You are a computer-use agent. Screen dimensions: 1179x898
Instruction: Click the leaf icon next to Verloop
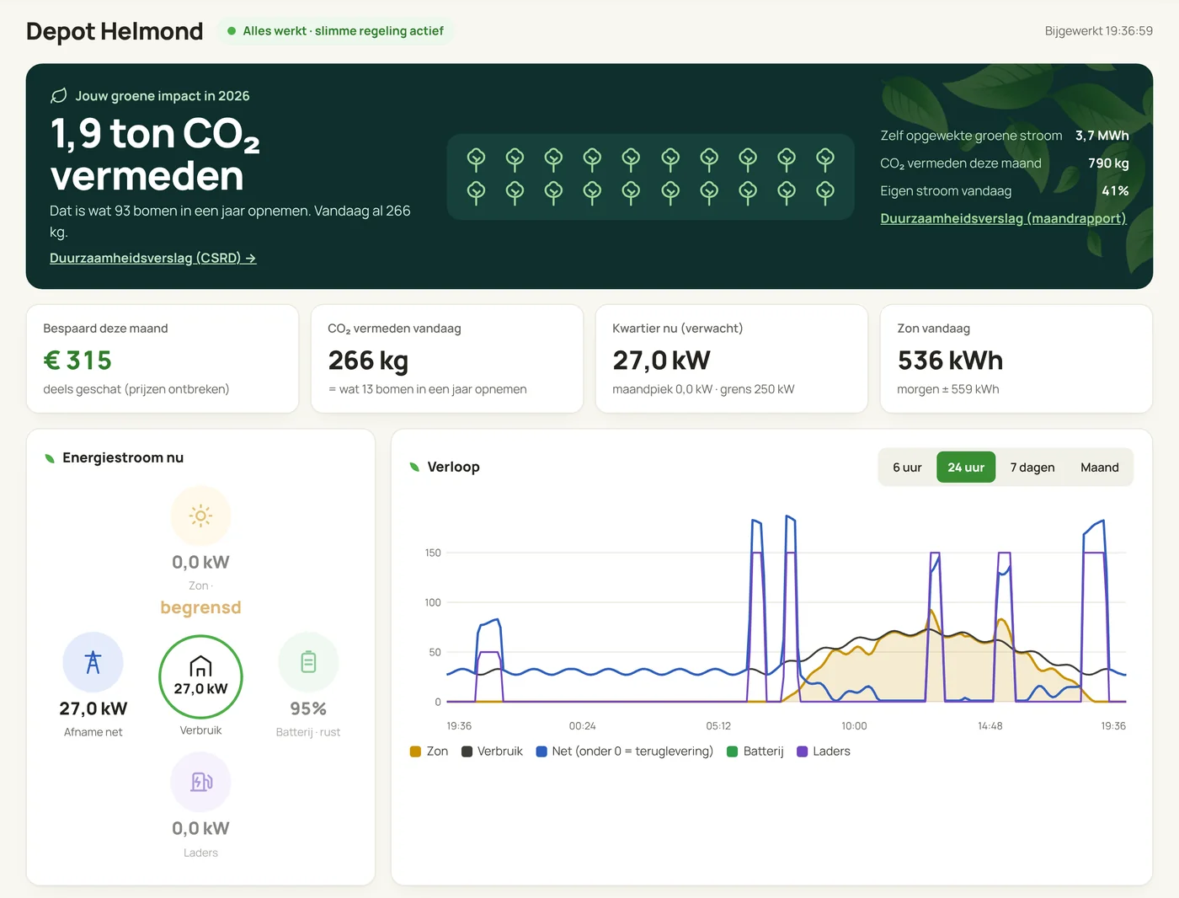pyautogui.click(x=414, y=467)
